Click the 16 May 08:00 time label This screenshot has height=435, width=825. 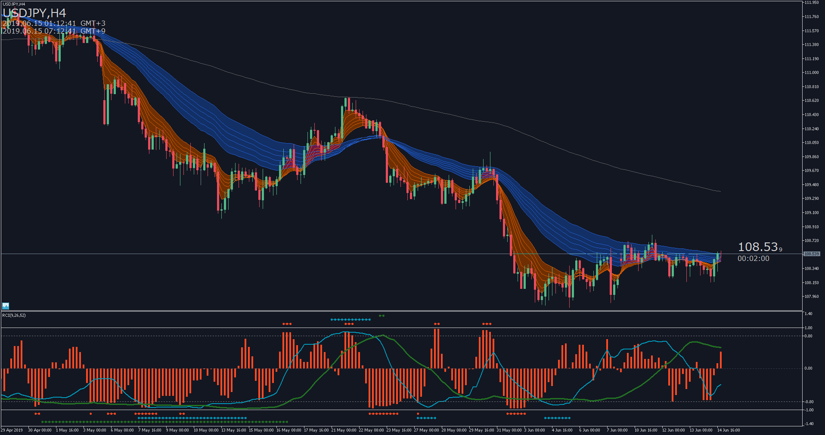point(289,430)
